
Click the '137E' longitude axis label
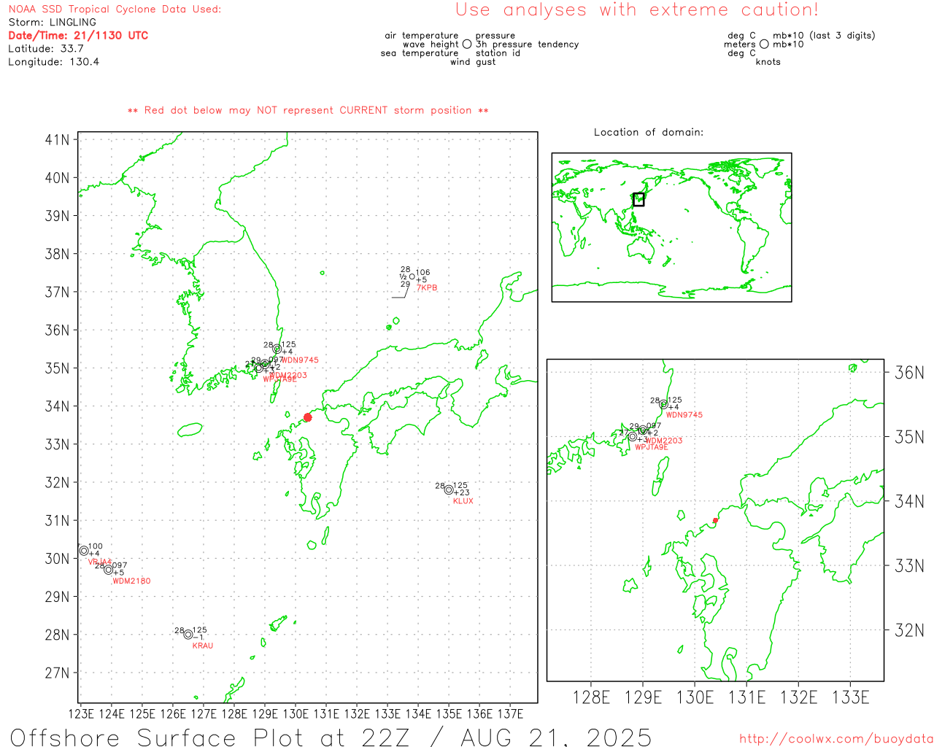510,713
